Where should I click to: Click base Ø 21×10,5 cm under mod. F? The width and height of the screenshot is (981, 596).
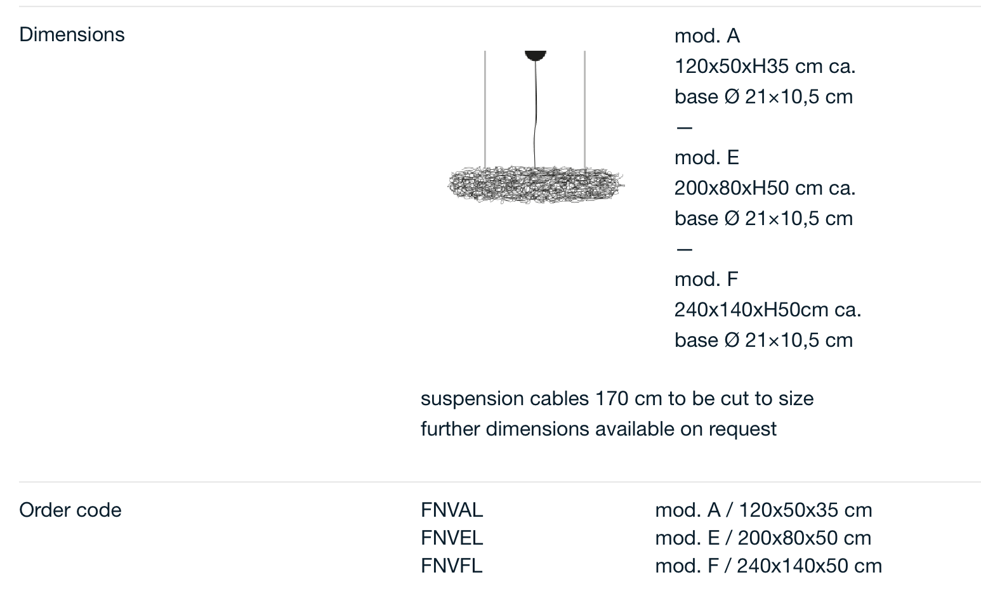click(763, 340)
